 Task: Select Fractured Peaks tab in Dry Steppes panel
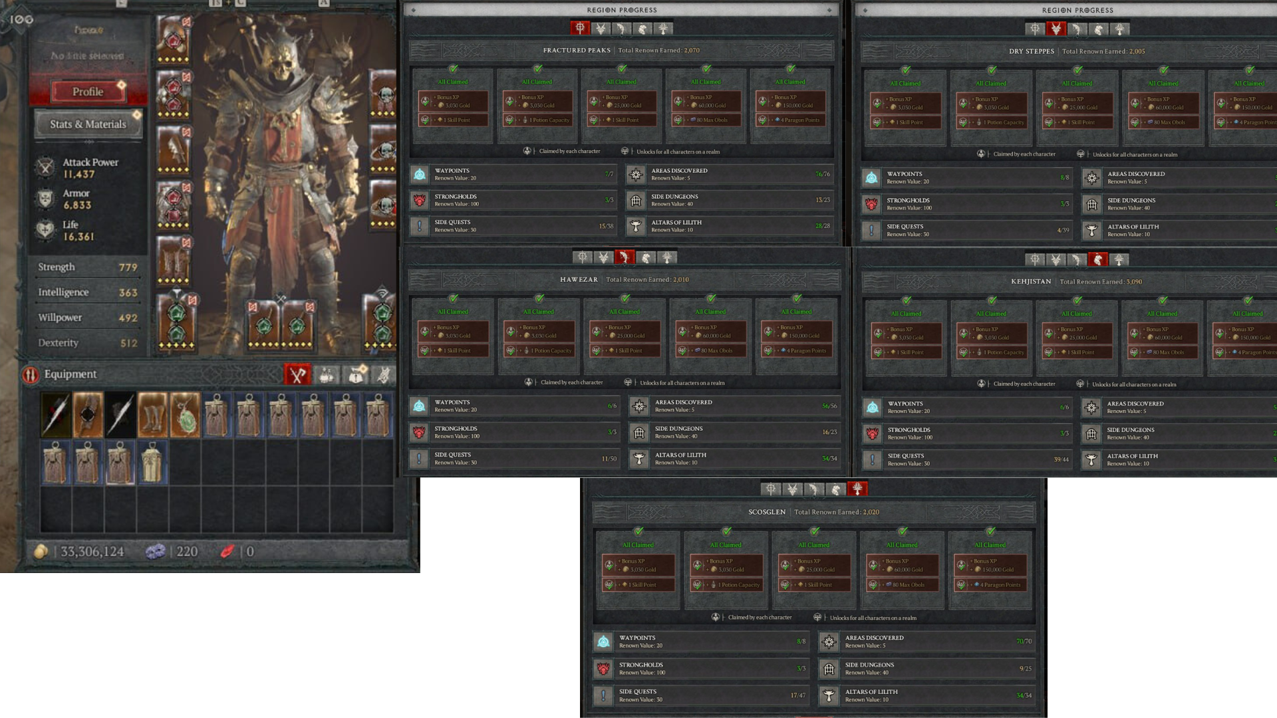point(1035,29)
